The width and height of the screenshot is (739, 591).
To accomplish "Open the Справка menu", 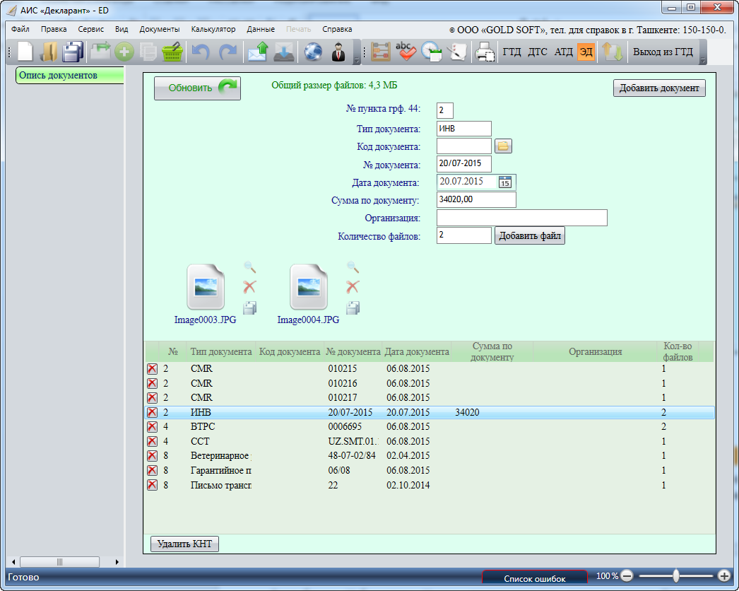I will [337, 29].
